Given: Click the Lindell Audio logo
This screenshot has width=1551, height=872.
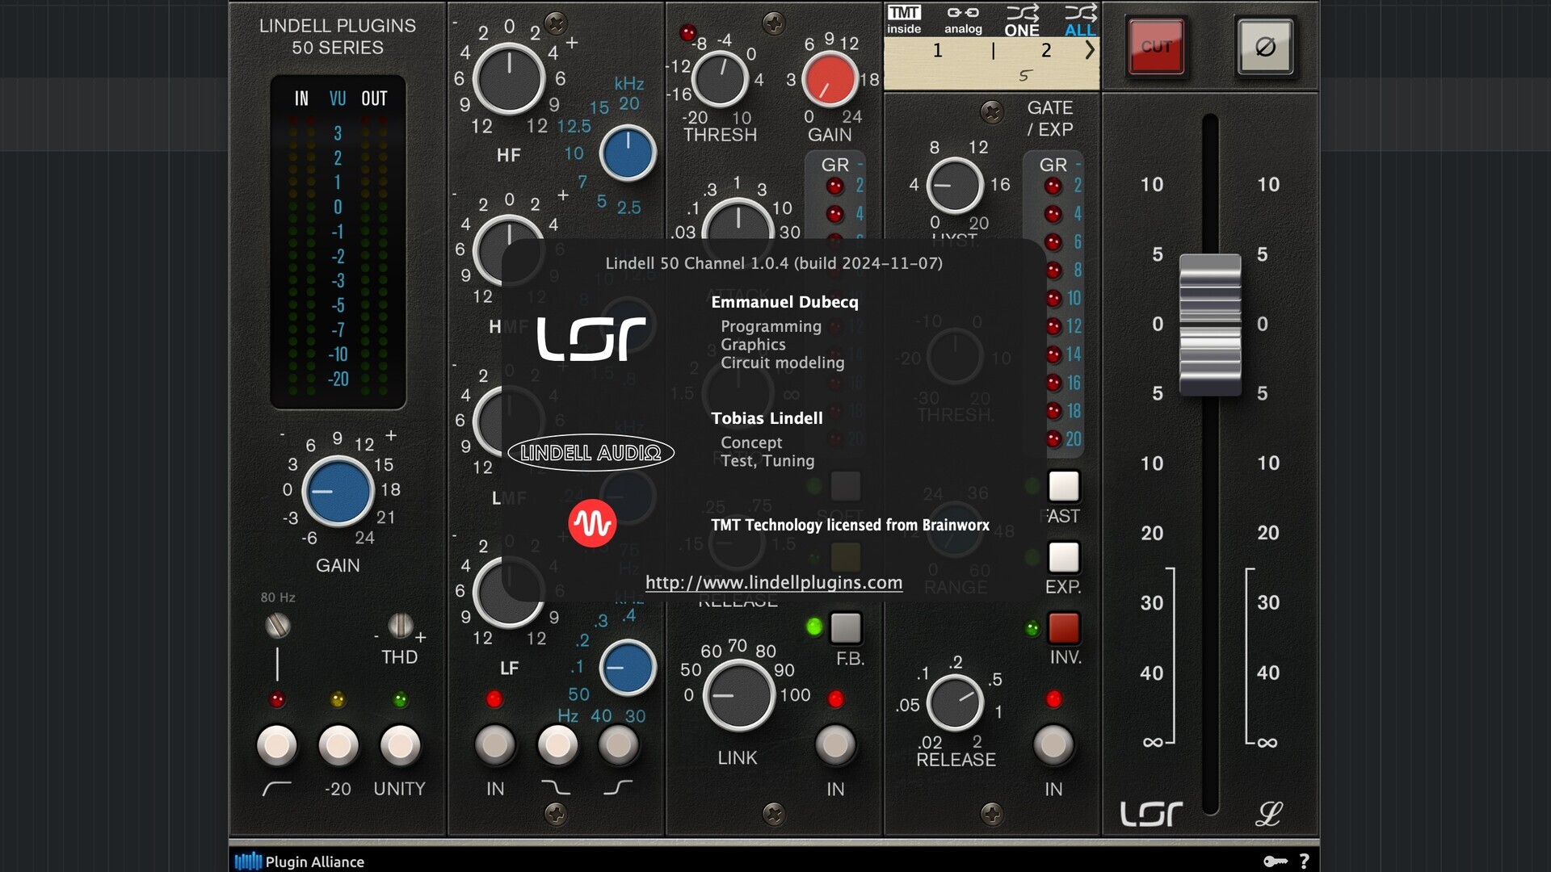Looking at the screenshot, I should 591,453.
